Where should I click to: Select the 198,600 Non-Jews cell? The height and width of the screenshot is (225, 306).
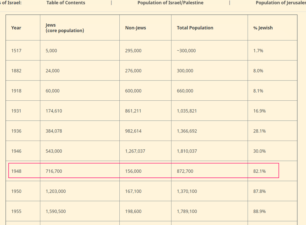(x=145, y=211)
